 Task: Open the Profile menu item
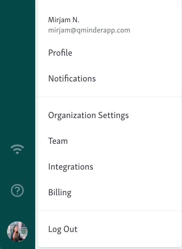pos(110,53)
